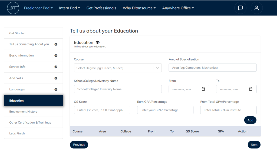Click the DT logo in the navbar

(13, 8)
